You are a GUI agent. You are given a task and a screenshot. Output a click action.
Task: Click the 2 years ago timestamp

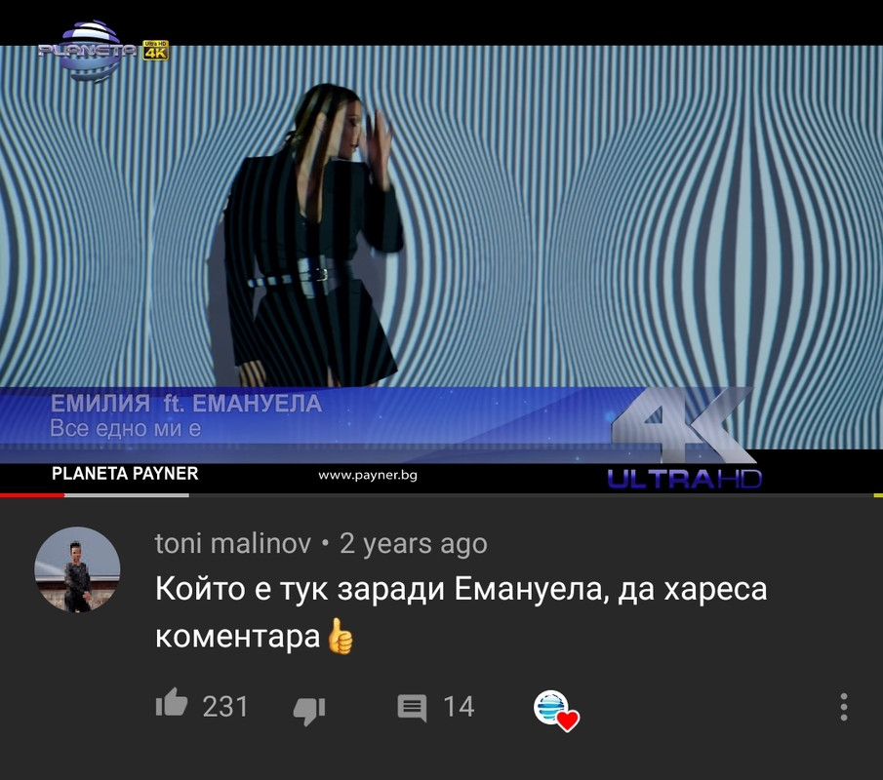(414, 543)
